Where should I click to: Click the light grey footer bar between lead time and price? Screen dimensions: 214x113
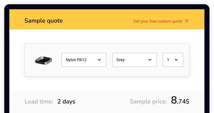coord(102,102)
